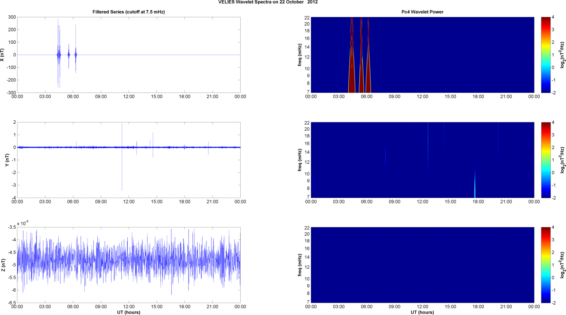Click inside the bottom wavelet power plot
The width and height of the screenshot is (566, 315).
pos(422,265)
